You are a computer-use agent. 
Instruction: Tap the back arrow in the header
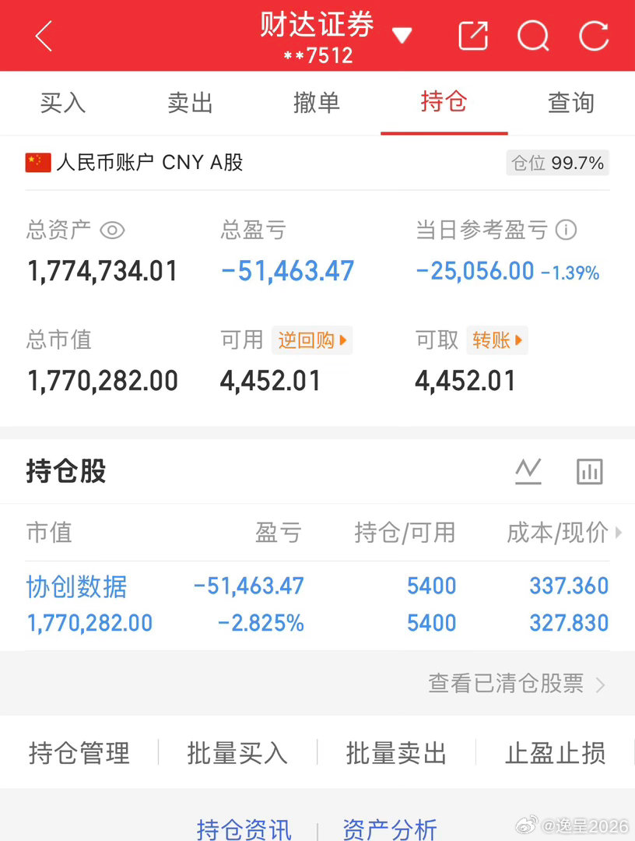tap(44, 36)
